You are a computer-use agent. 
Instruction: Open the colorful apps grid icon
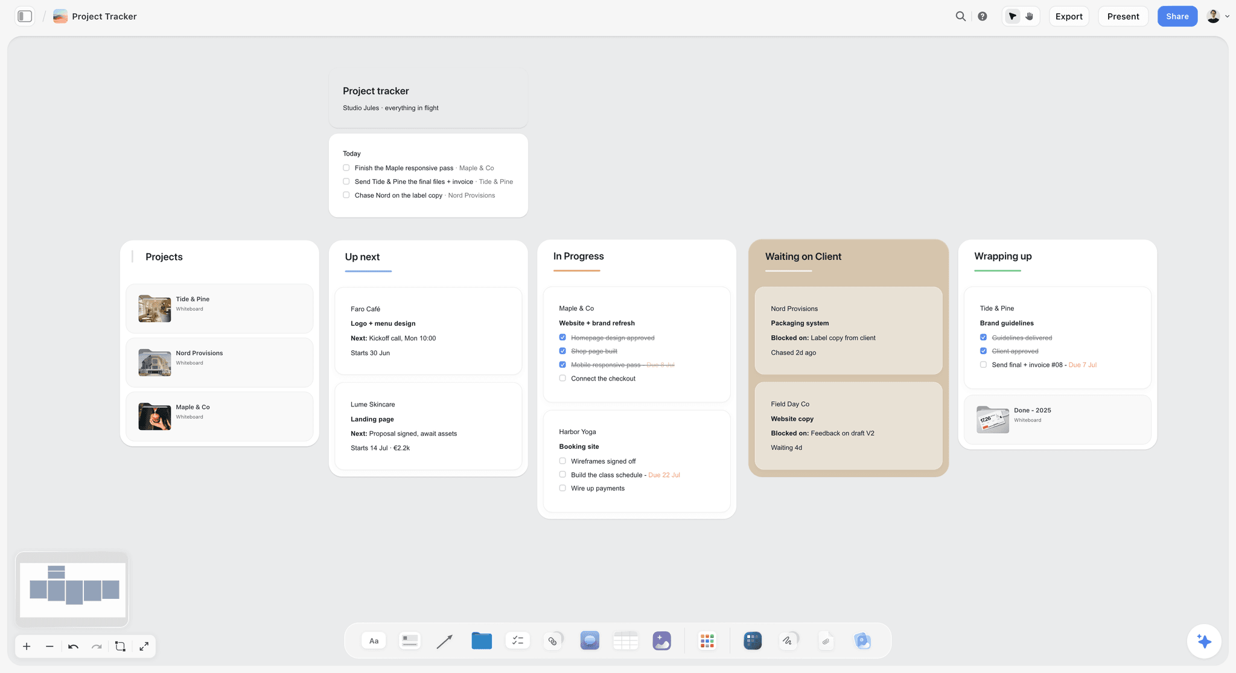pyautogui.click(x=707, y=640)
